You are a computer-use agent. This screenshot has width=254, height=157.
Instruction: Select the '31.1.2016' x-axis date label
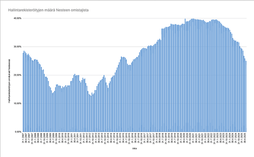133,138
